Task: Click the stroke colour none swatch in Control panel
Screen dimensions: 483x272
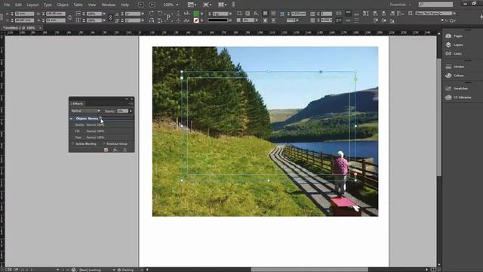Action: (x=196, y=20)
